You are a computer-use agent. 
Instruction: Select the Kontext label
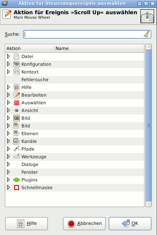click(x=30, y=72)
